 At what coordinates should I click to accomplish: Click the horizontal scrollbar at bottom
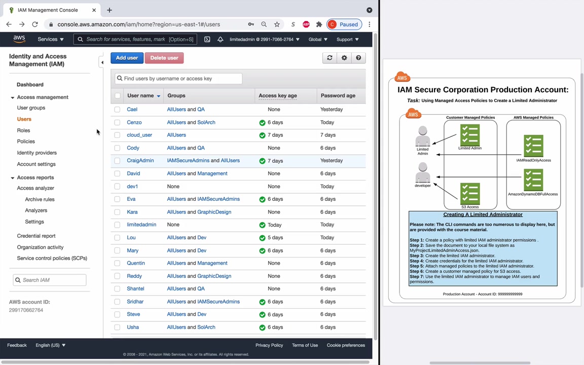(185, 362)
